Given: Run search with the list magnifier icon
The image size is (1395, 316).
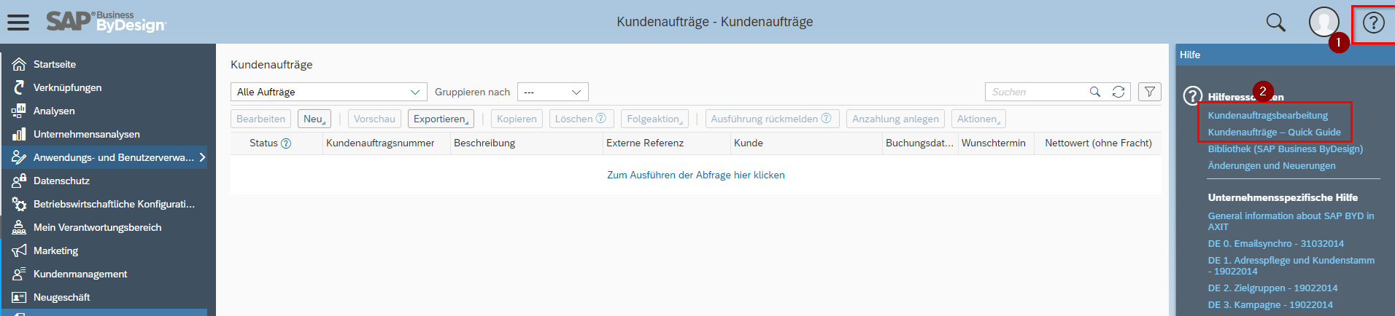Looking at the screenshot, I should (1095, 92).
